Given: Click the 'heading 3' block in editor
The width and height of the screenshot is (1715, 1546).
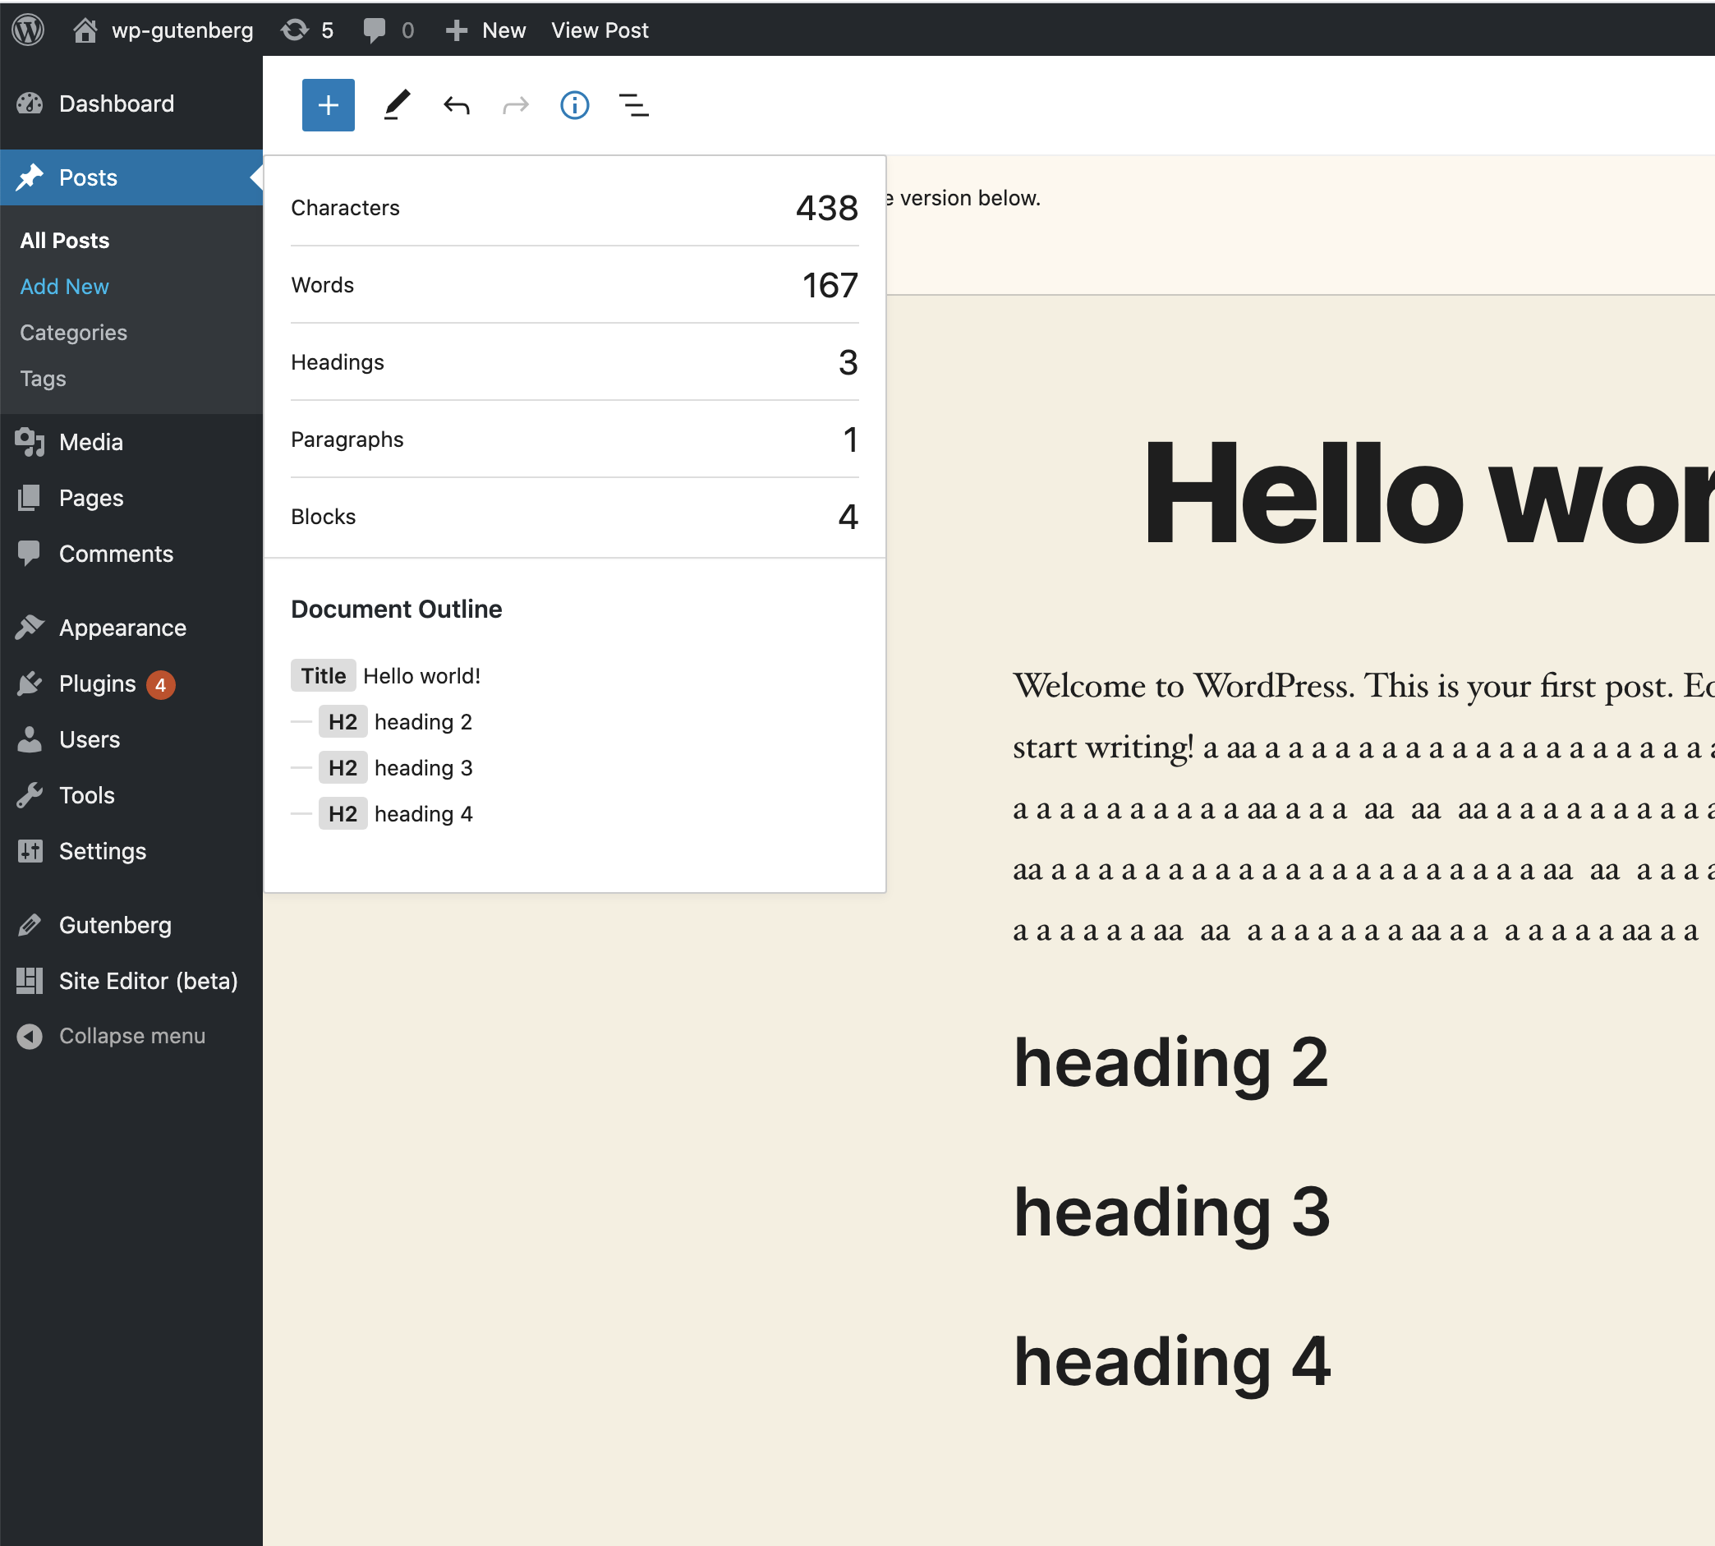Looking at the screenshot, I should 1171,1213.
